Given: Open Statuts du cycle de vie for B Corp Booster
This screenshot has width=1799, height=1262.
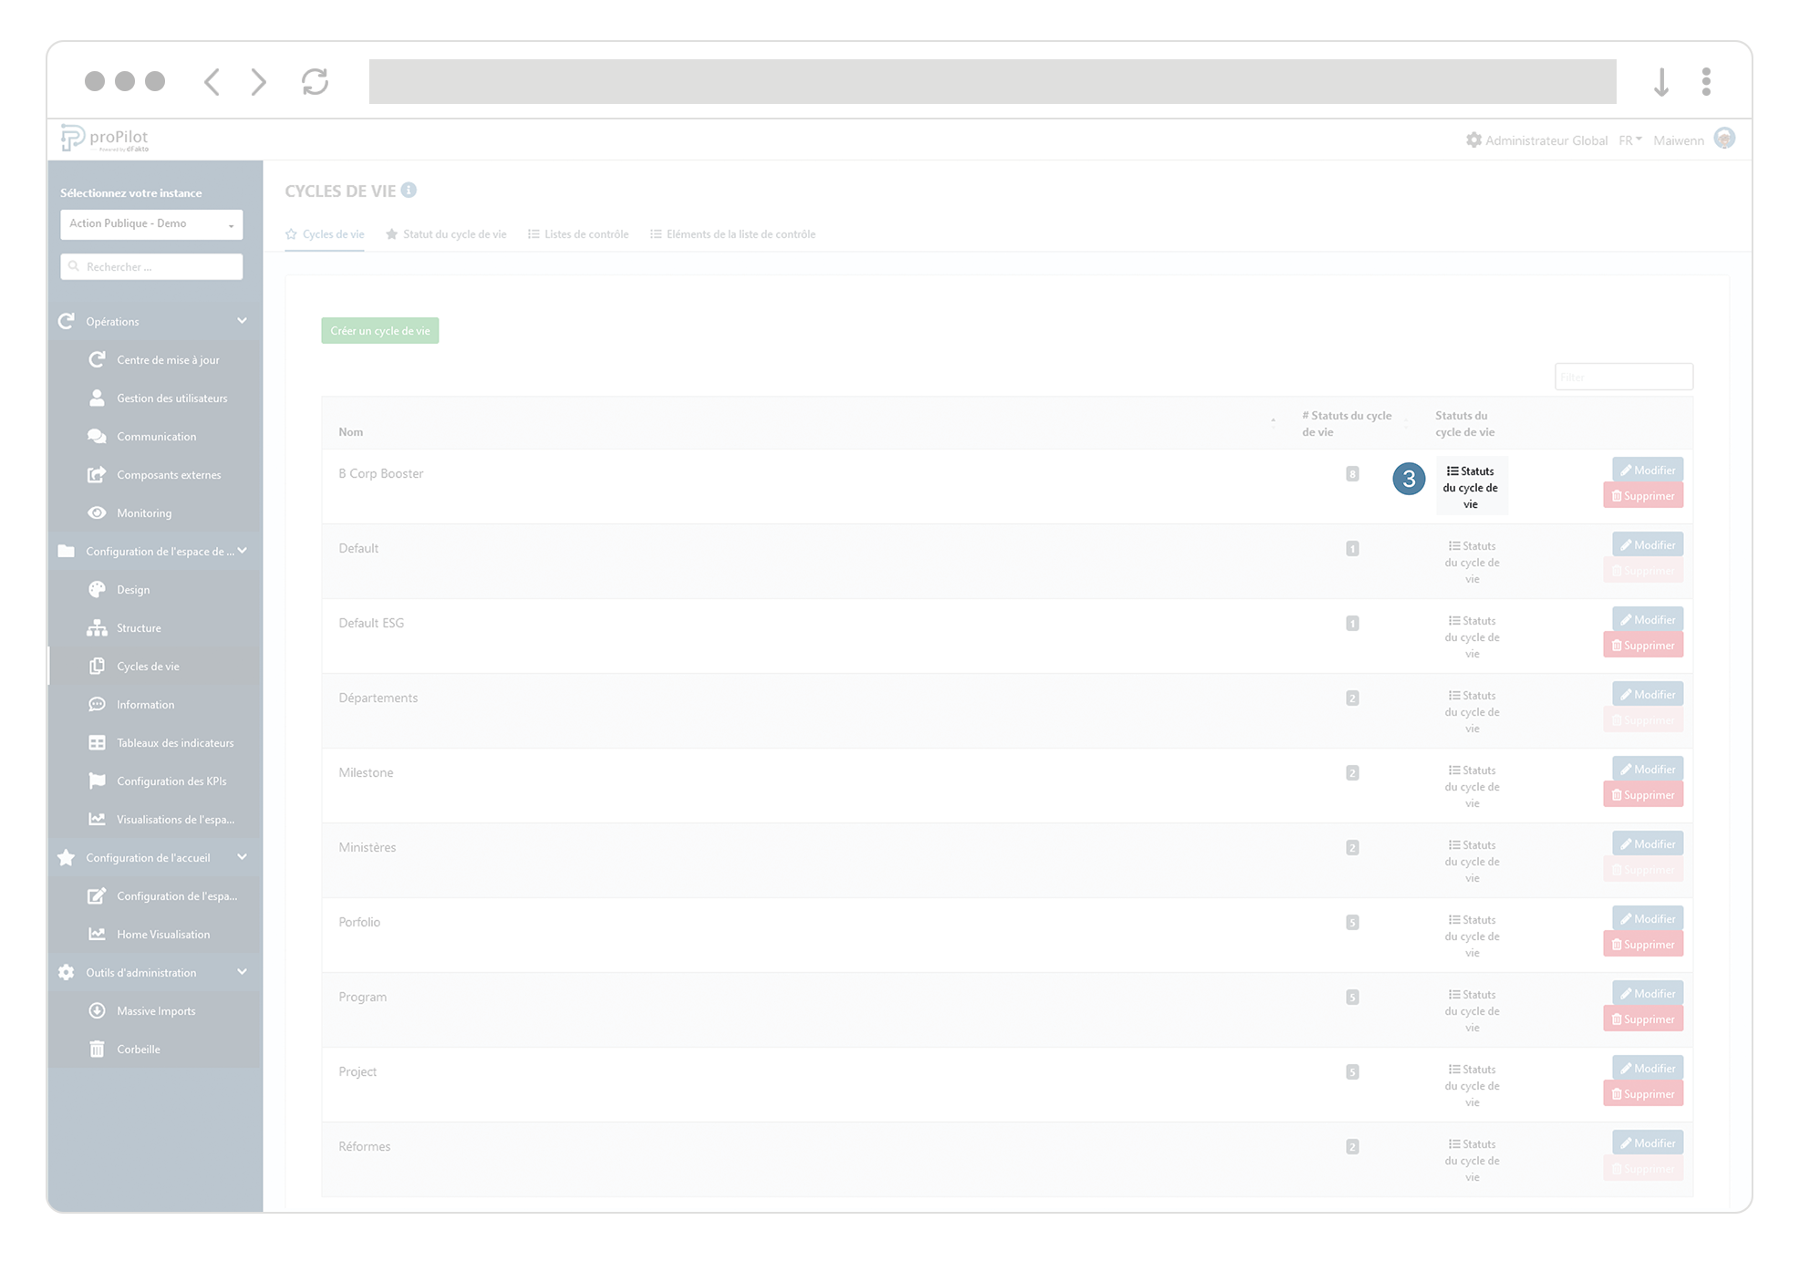Looking at the screenshot, I should point(1471,487).
